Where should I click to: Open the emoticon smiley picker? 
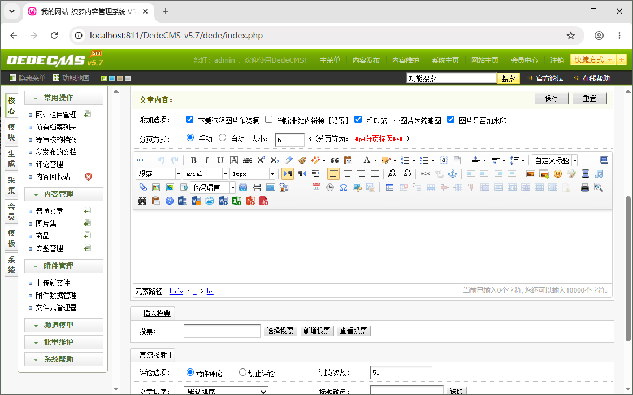tap(558, 174)
